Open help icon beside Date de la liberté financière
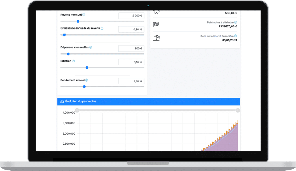The image size is (296, 171). (236, 36)
